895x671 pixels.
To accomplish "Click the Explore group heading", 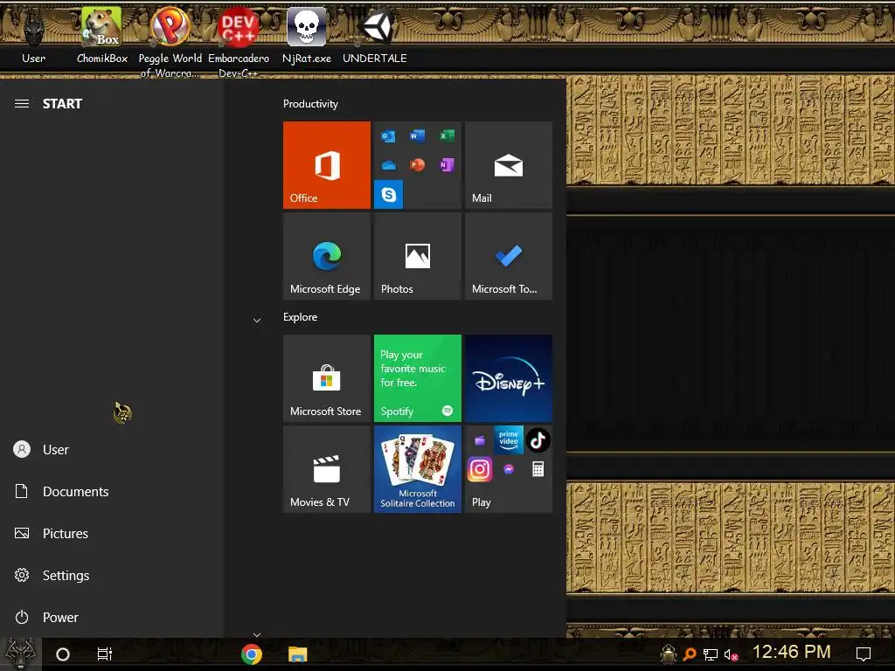I will [301, 317].
